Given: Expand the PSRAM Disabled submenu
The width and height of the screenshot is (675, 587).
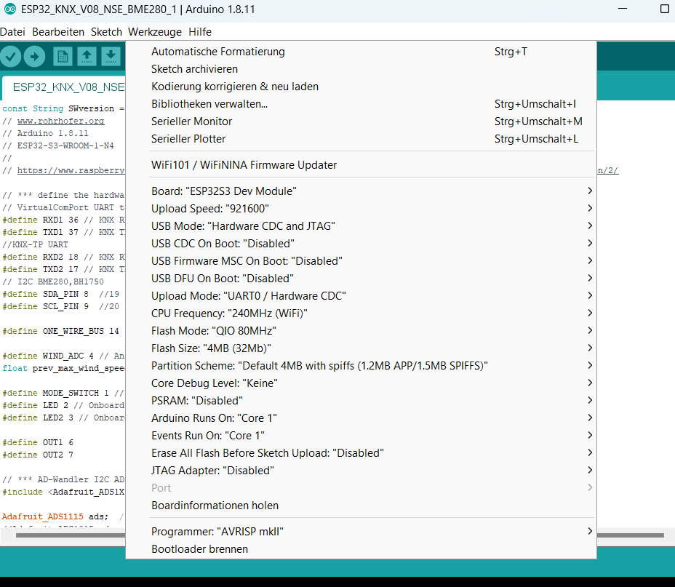Looking at the screenshot, I should coord(361,401).
